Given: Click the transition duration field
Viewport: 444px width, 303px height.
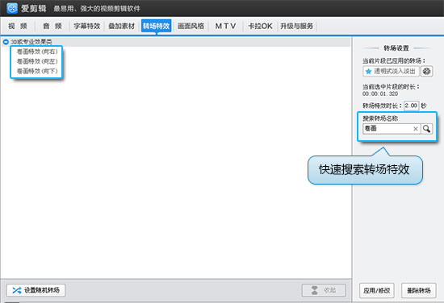Looking at the screenshot, I should 411,106.
